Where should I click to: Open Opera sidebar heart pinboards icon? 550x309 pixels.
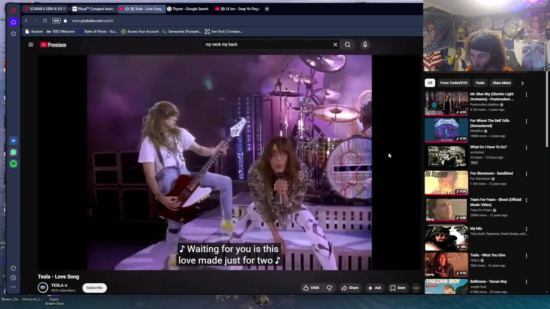coord(13,269)
